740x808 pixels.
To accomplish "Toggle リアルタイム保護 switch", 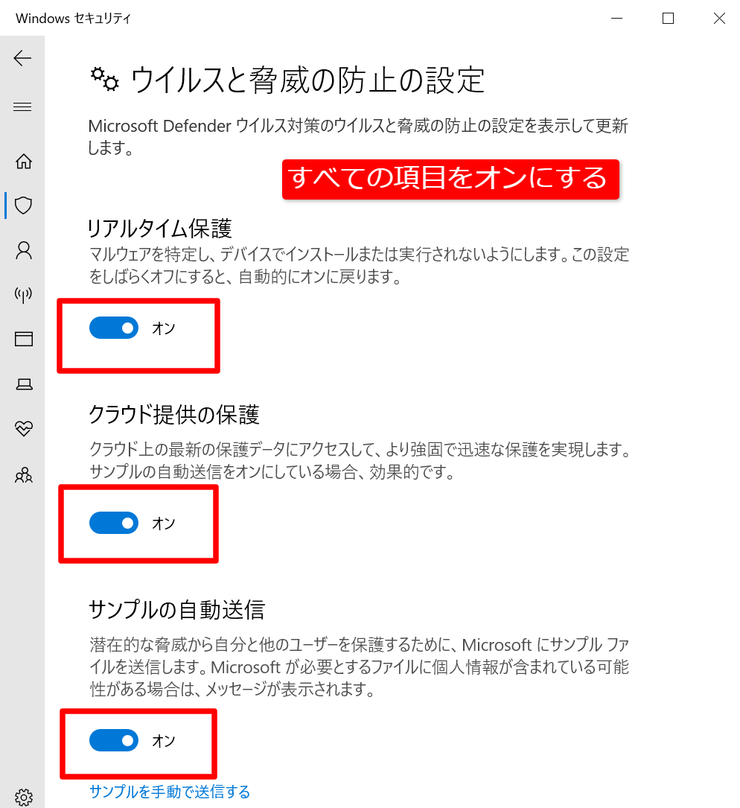I will tap(114, 328).
